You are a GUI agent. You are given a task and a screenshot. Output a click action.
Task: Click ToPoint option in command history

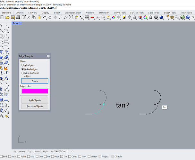click(57, 4)
